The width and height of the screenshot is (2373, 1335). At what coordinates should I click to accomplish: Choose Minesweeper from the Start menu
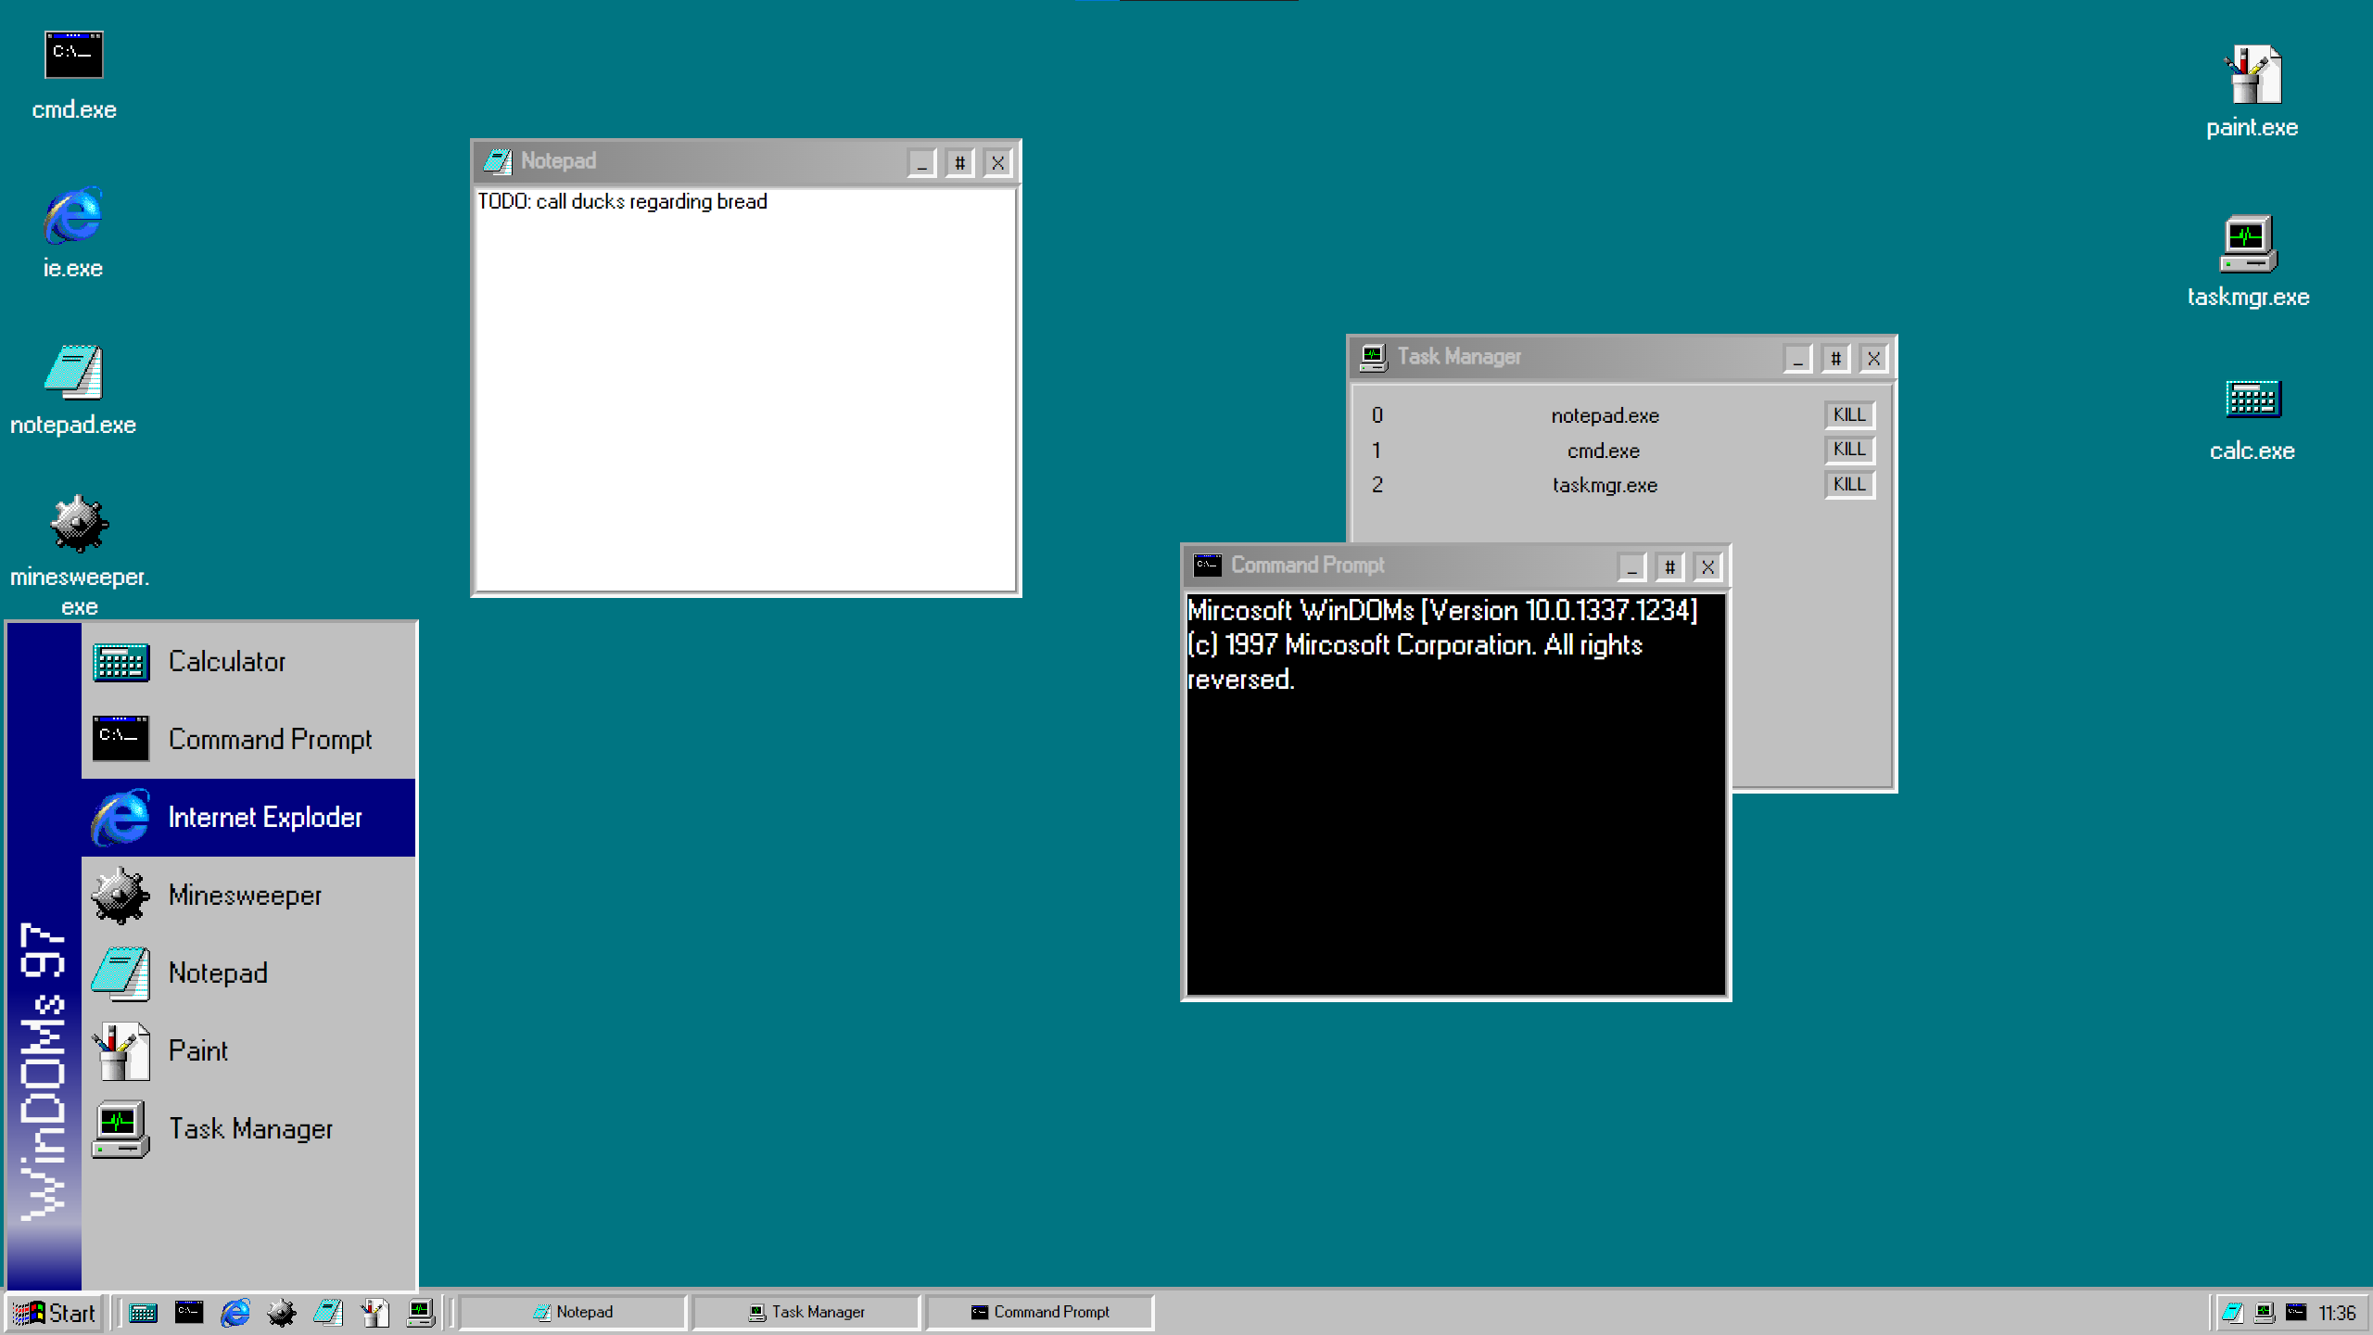[248, 896]
